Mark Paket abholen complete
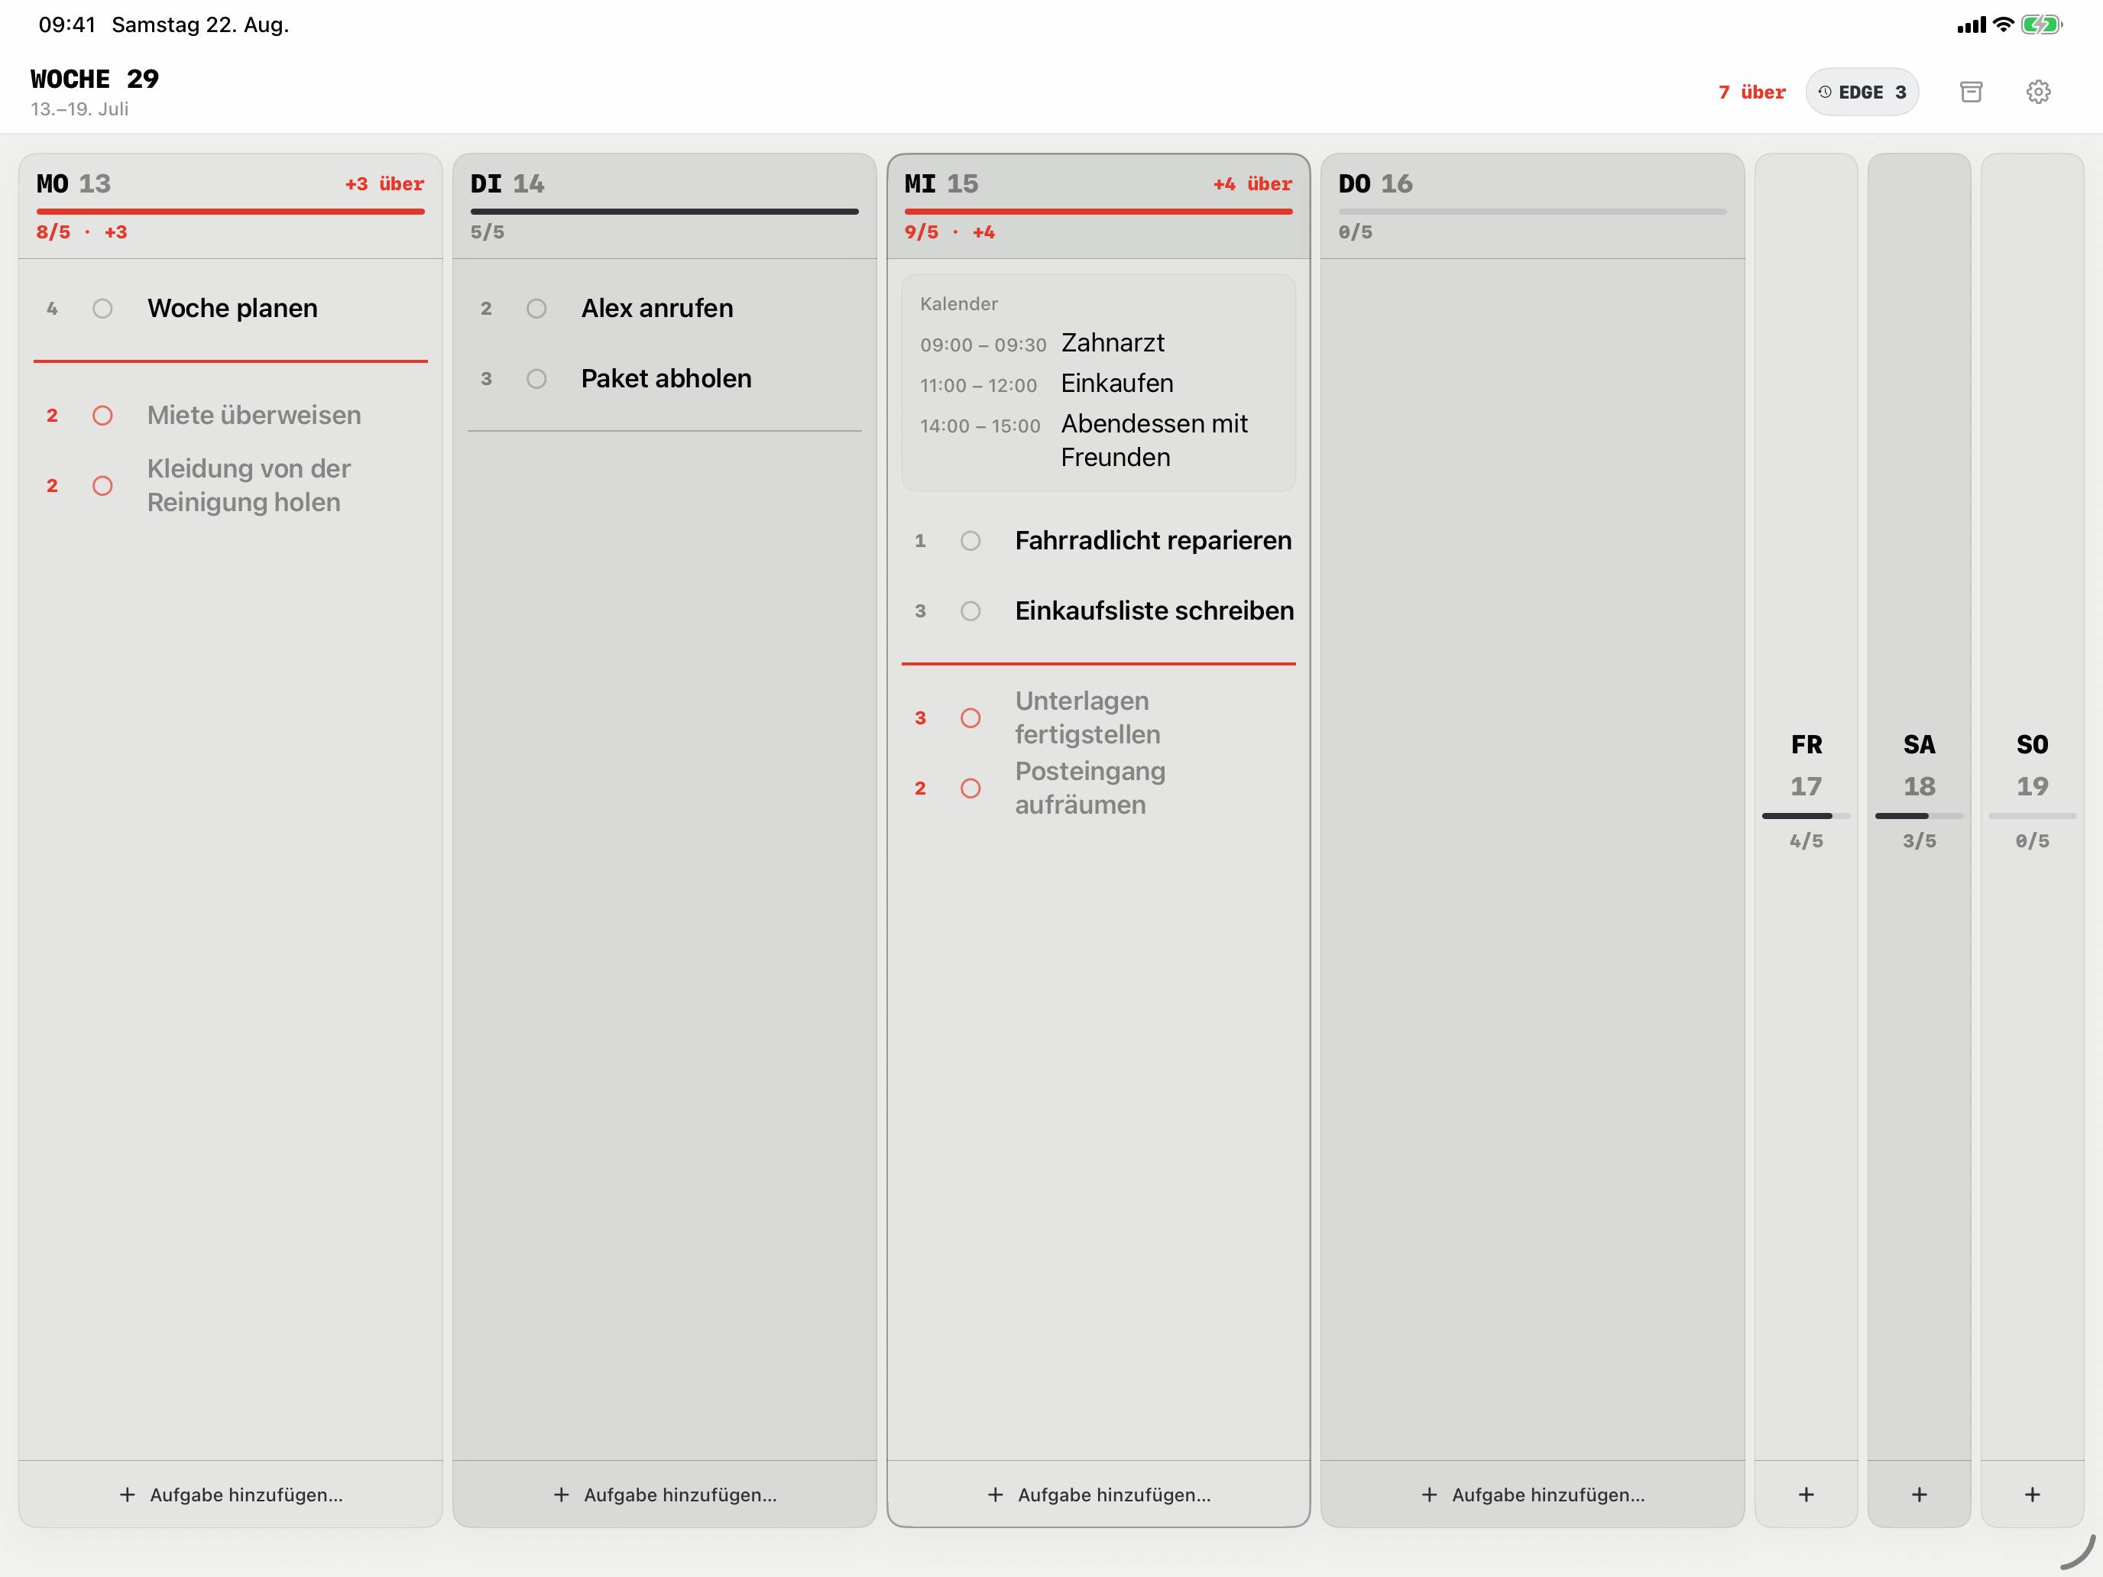Screen dimensions: 2103x1577 tap(536, 379)
